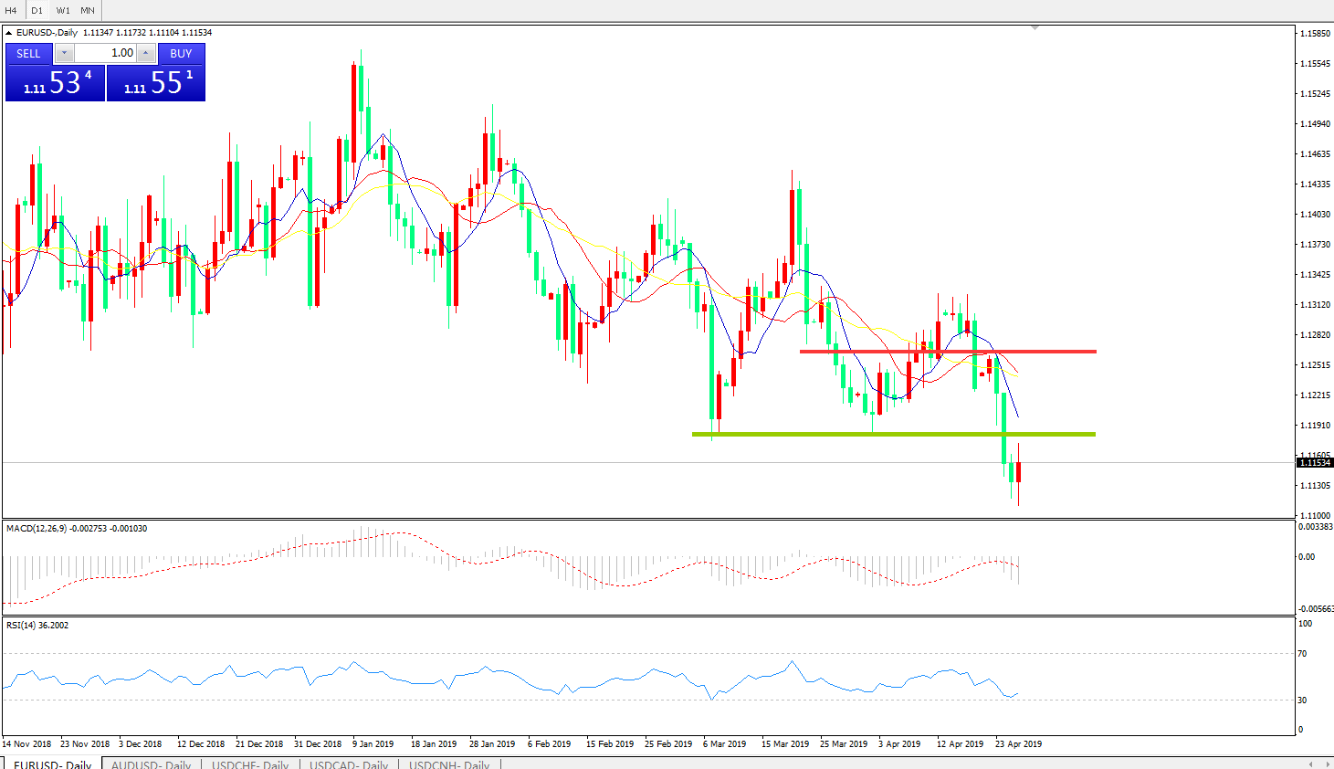Viewport: 1334px width, 769px height.
Task: Open the AUDUSD Daily chart tab
Action: point(151,764)
